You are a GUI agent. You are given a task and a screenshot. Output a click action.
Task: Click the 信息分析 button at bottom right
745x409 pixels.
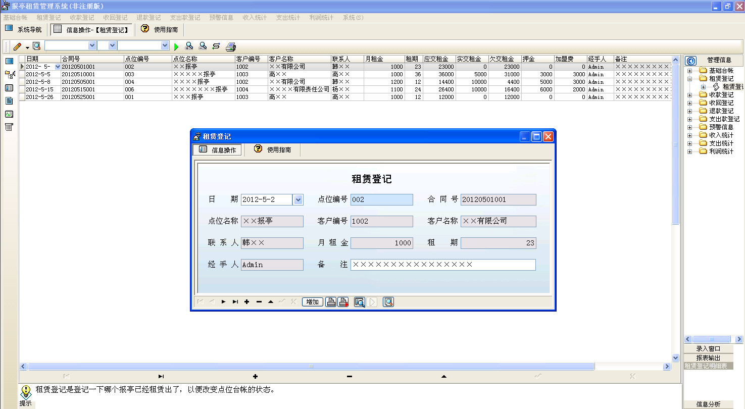tap(708, 404)
